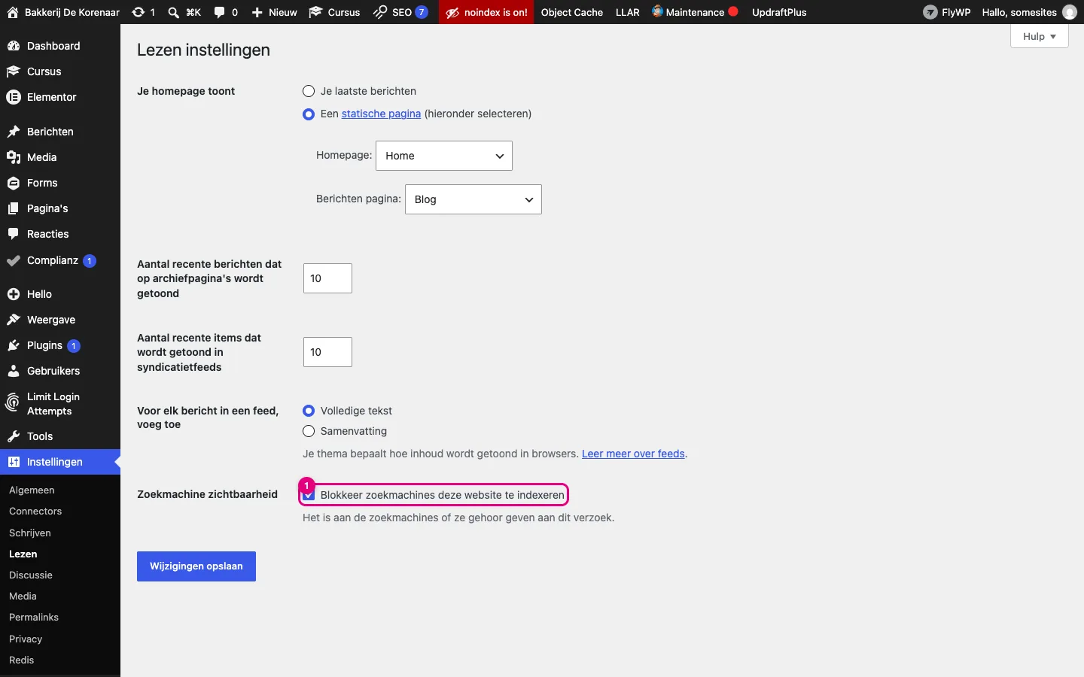The width and height of the screenshot is (1084, 677).
Task: Click the Wijzigingen opslaan button
Action: [196, 566]
